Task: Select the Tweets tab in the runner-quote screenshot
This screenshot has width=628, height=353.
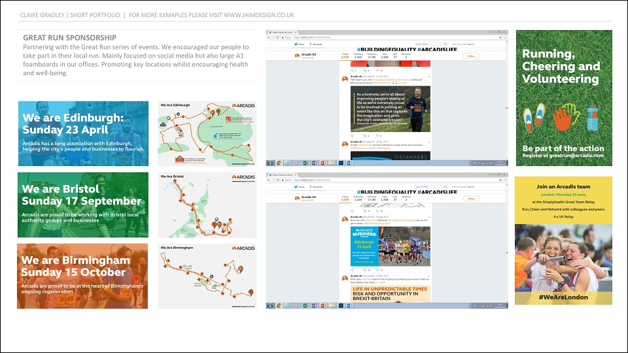Action: point(345,56)
